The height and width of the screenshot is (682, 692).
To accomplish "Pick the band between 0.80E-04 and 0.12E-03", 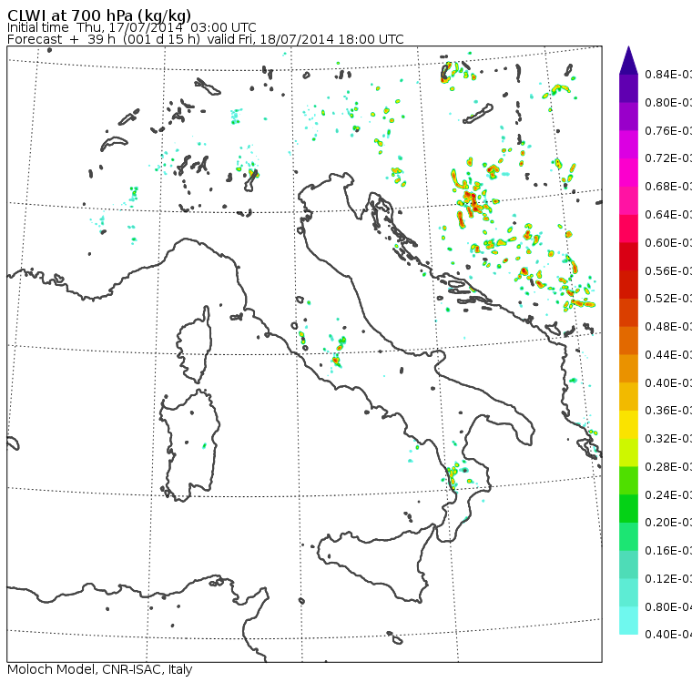I will 628,593.
